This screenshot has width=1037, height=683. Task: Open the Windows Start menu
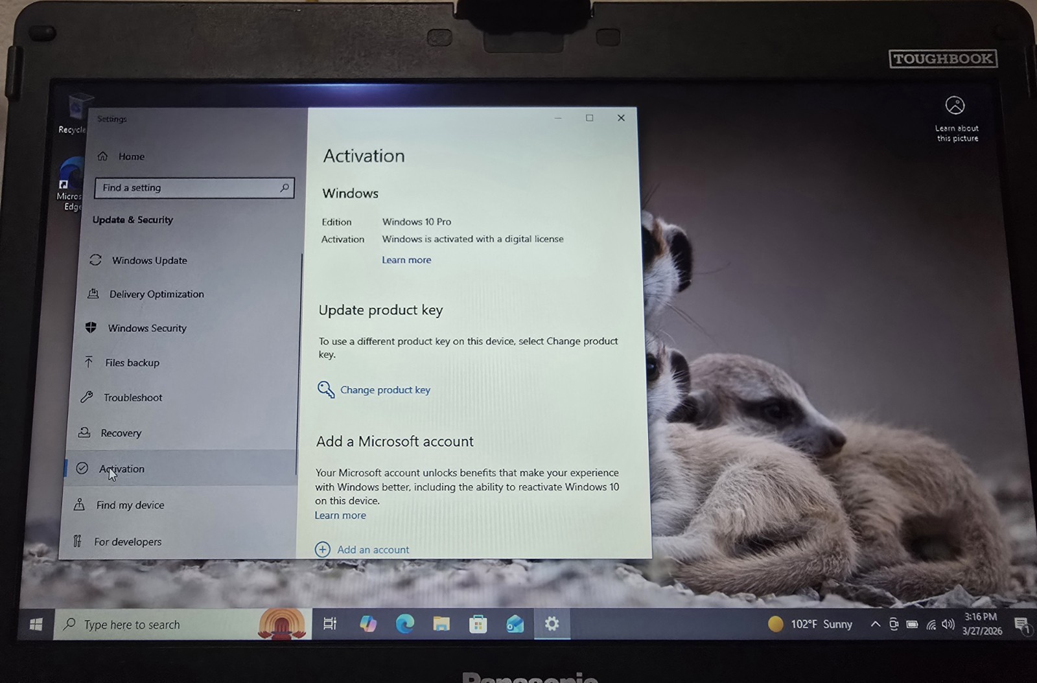(x=36, y=624)
